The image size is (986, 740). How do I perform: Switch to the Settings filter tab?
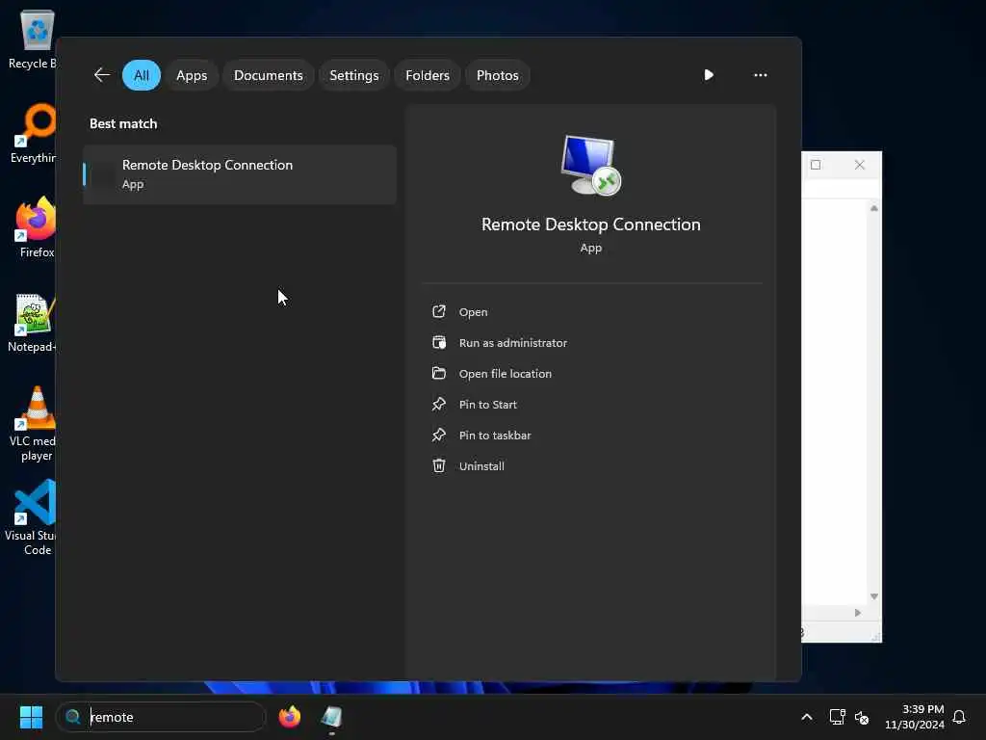pos(354,75)
